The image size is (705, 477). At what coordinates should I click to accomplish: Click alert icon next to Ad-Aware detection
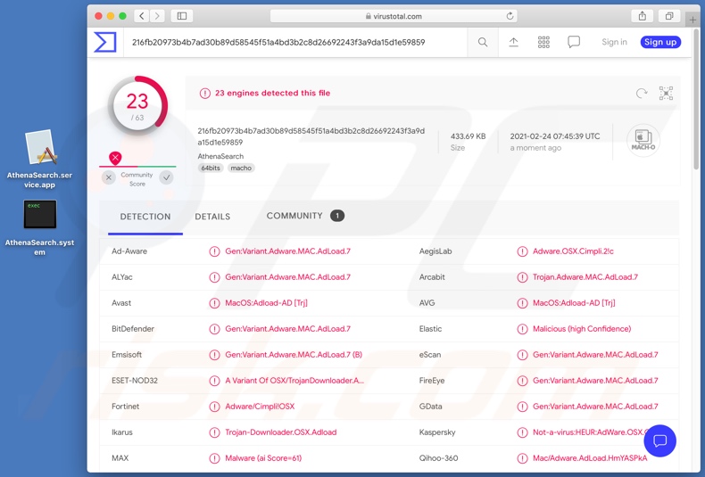point(214,251)
